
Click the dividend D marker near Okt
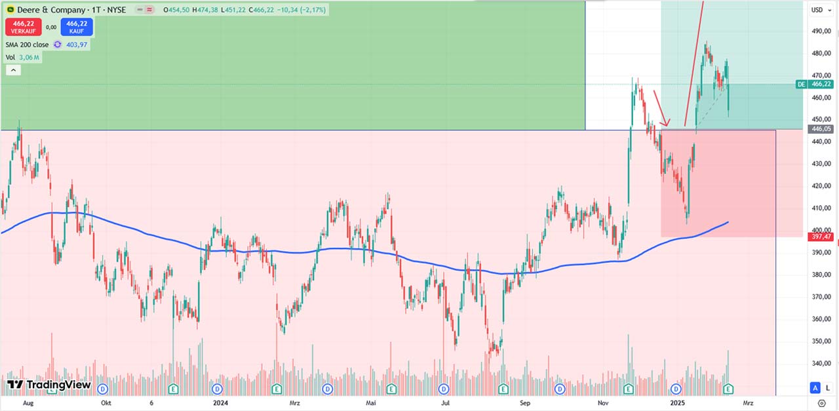104,388
